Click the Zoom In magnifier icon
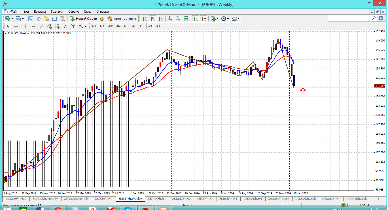The image size is (388, 210). 170,19
